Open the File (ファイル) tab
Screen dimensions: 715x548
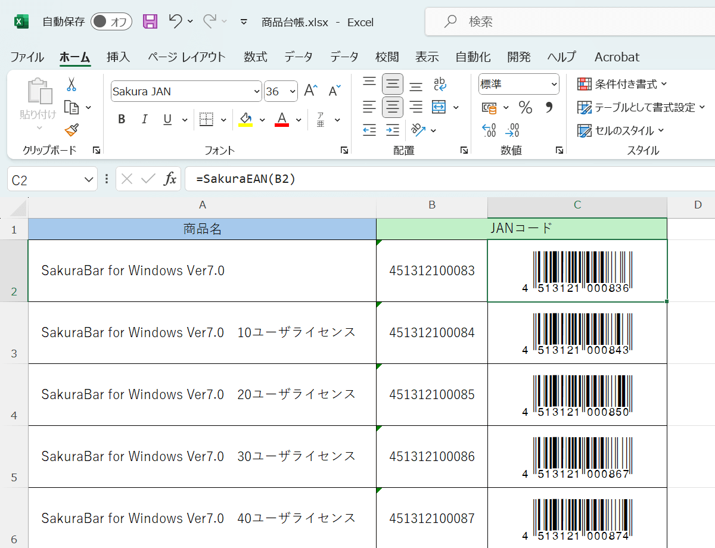click(27, 57)
